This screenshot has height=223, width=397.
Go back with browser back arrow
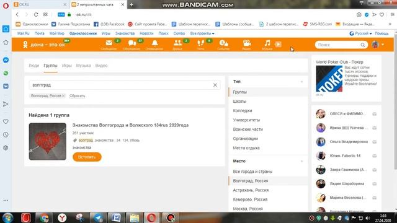pos(17,15)
